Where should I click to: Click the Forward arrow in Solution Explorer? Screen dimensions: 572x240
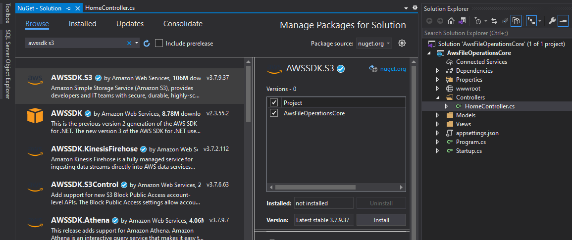click(x=440, y=21)
